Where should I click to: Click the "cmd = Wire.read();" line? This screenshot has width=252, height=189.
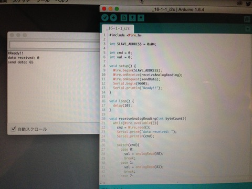134,128
